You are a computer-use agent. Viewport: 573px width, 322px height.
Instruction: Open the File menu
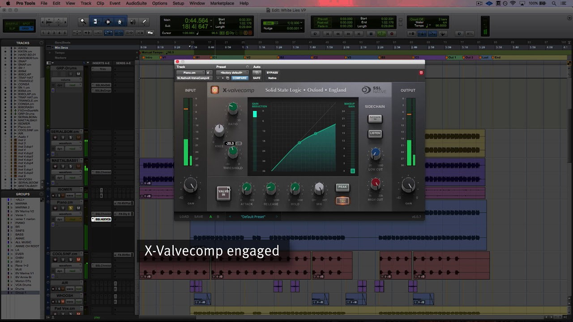44,3
